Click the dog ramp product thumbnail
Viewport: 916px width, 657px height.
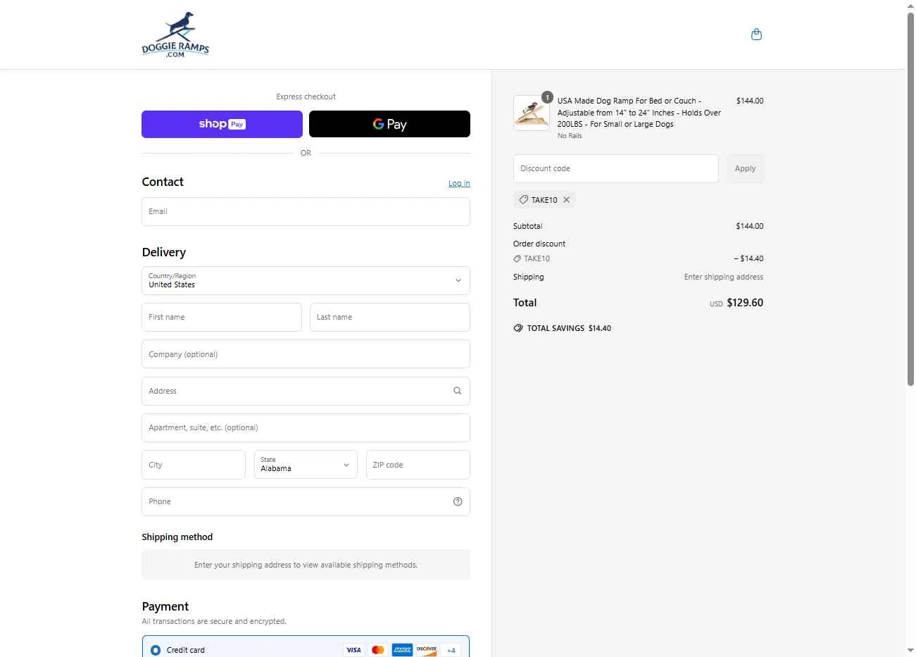(532, 113)
